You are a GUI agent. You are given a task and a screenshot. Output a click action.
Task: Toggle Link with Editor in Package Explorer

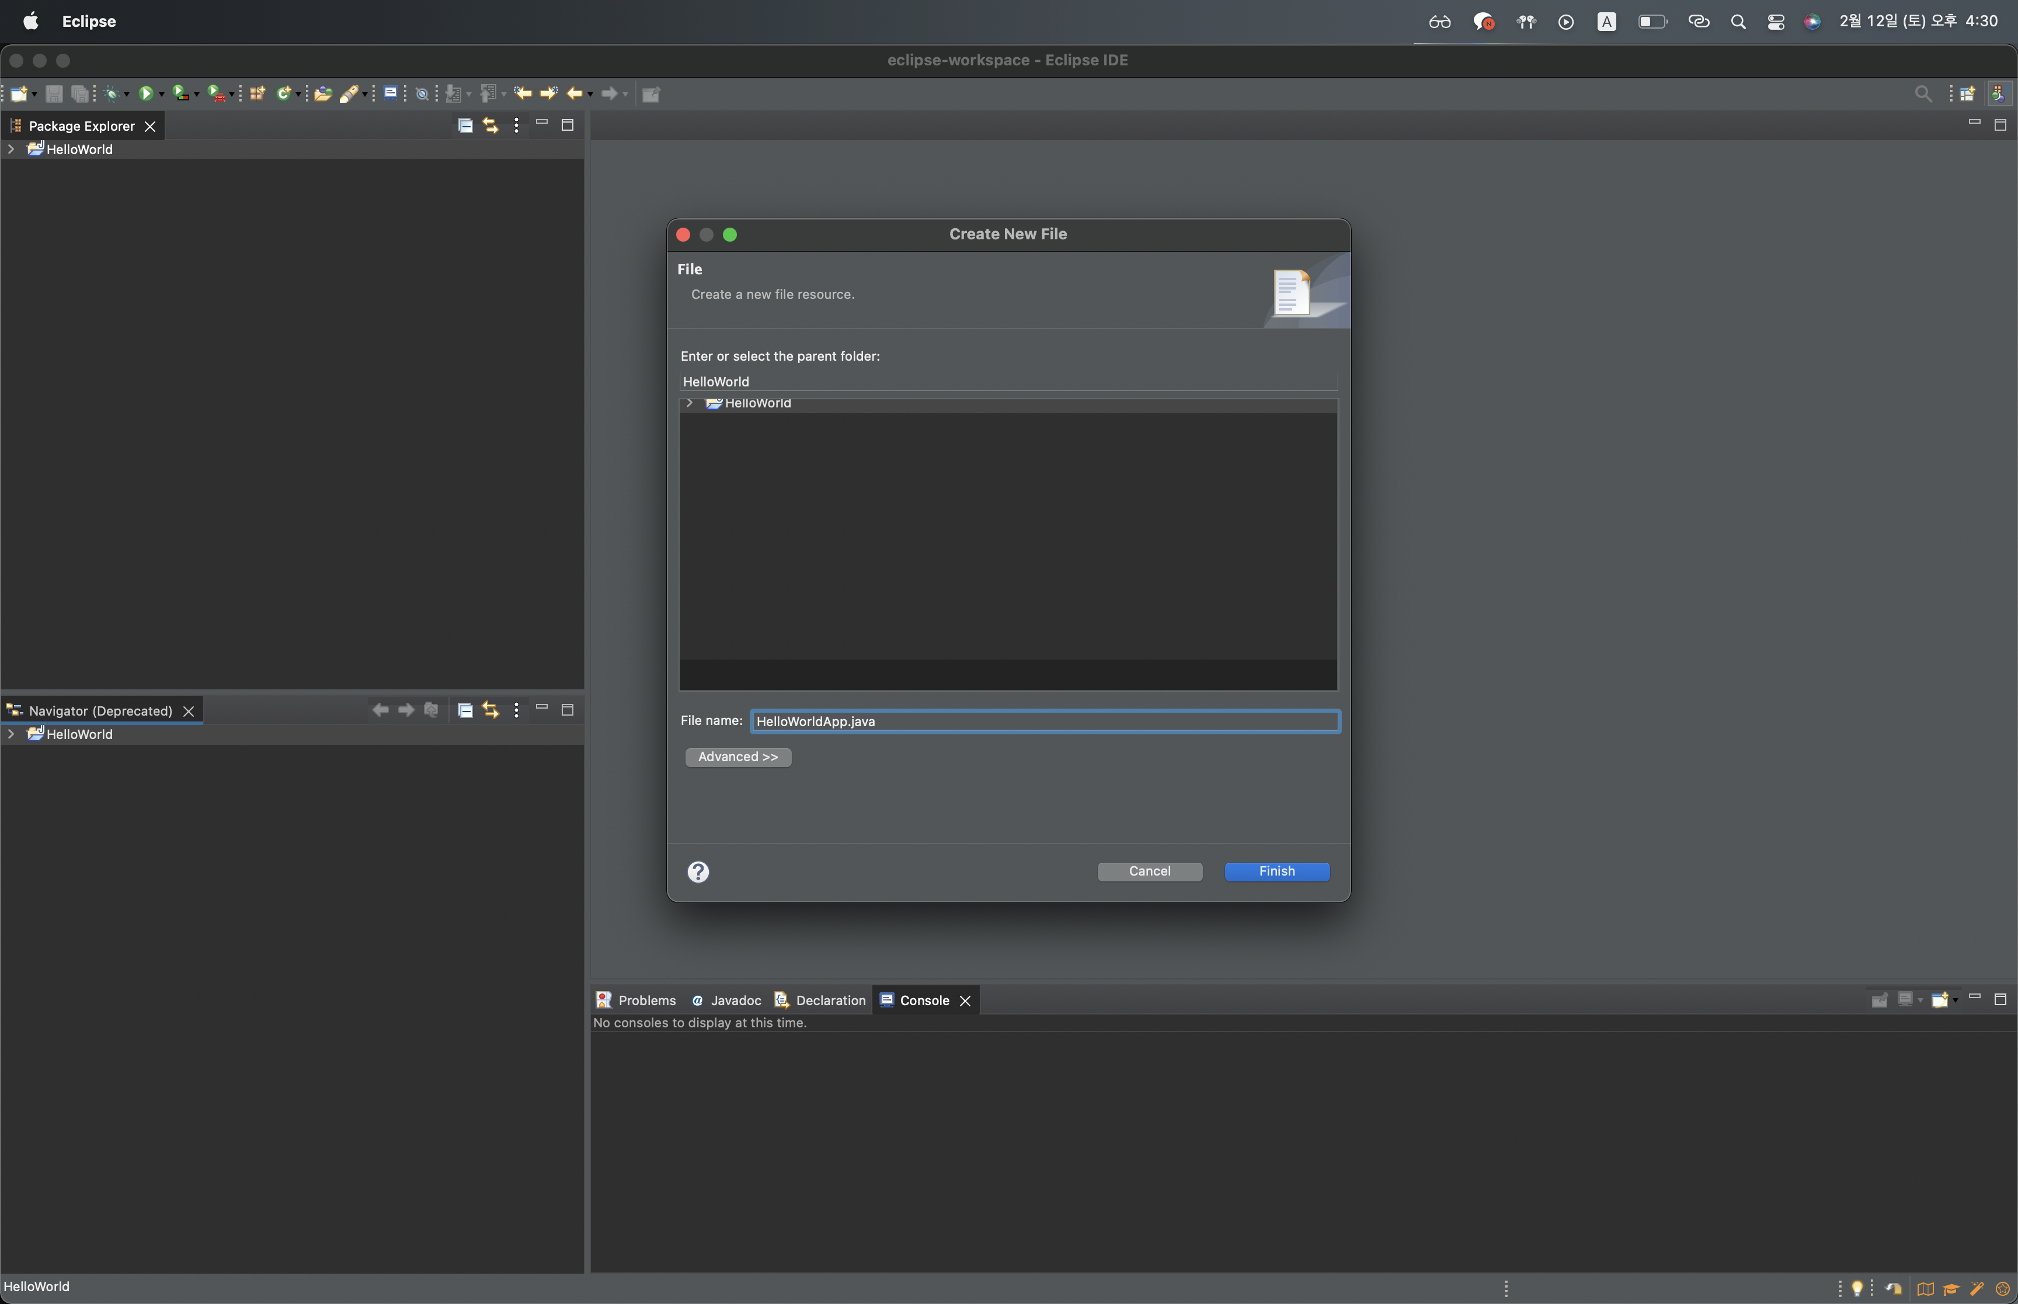pyautogui.click(x=490, y=125)
